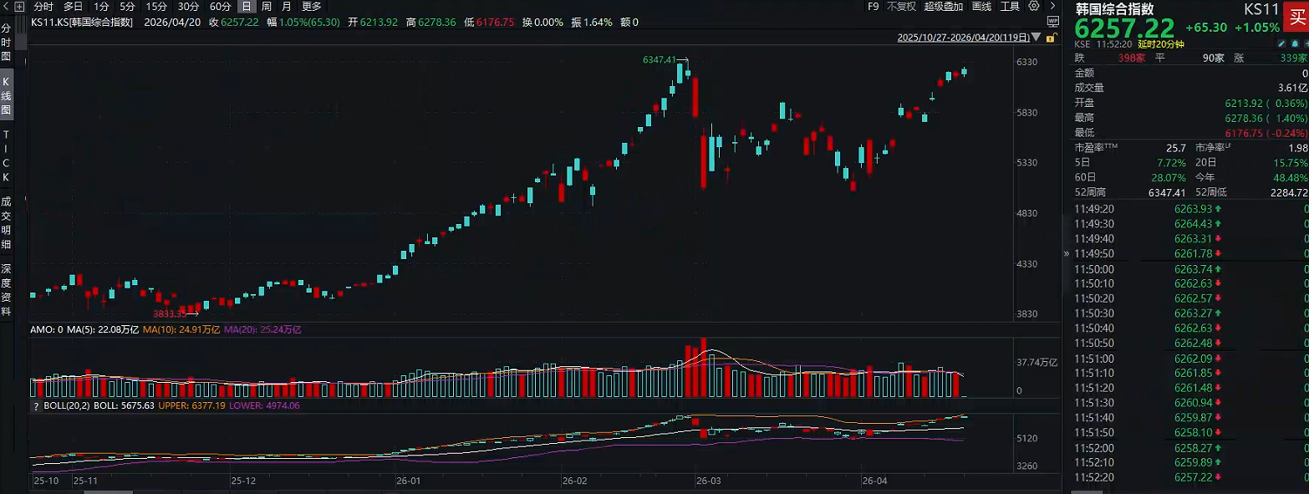The image size is (1309, 494).
Task: Select the 15分 interval
Action: point(156,6)
